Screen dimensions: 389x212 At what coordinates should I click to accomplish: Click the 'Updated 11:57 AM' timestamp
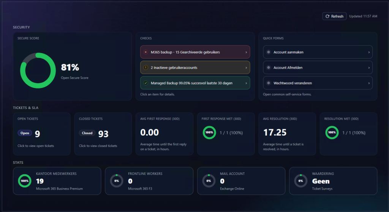[x=363, y=16]
